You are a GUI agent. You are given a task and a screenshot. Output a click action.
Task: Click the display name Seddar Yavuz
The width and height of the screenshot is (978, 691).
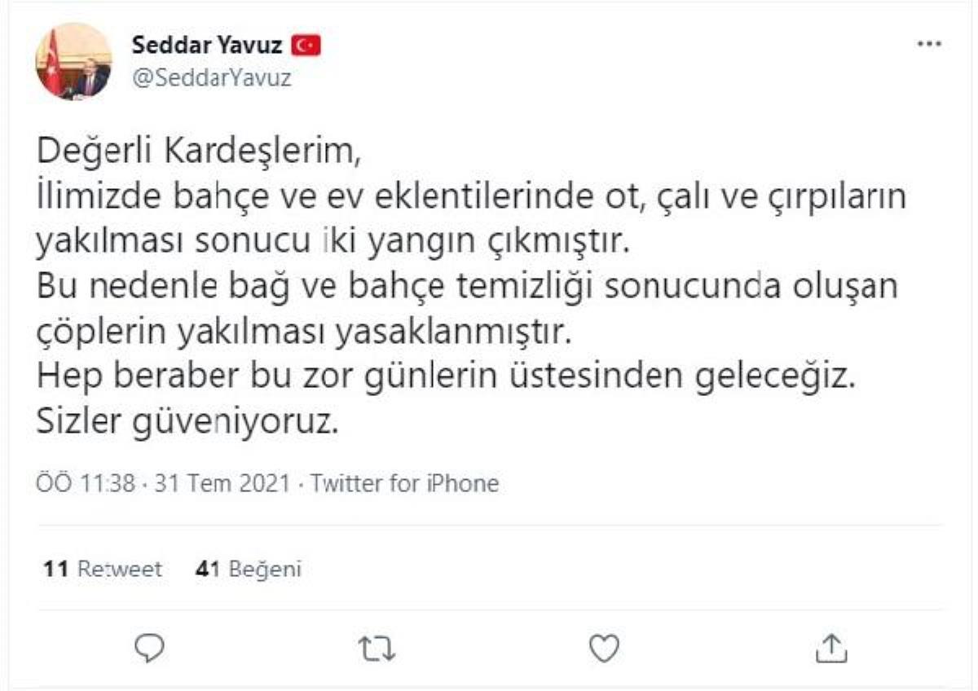(x=208, y=46)
